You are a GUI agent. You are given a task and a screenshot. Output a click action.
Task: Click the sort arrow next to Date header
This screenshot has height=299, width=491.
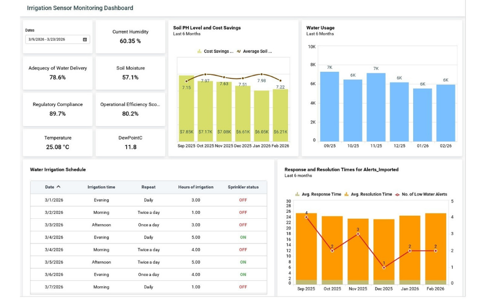point(59,187)
